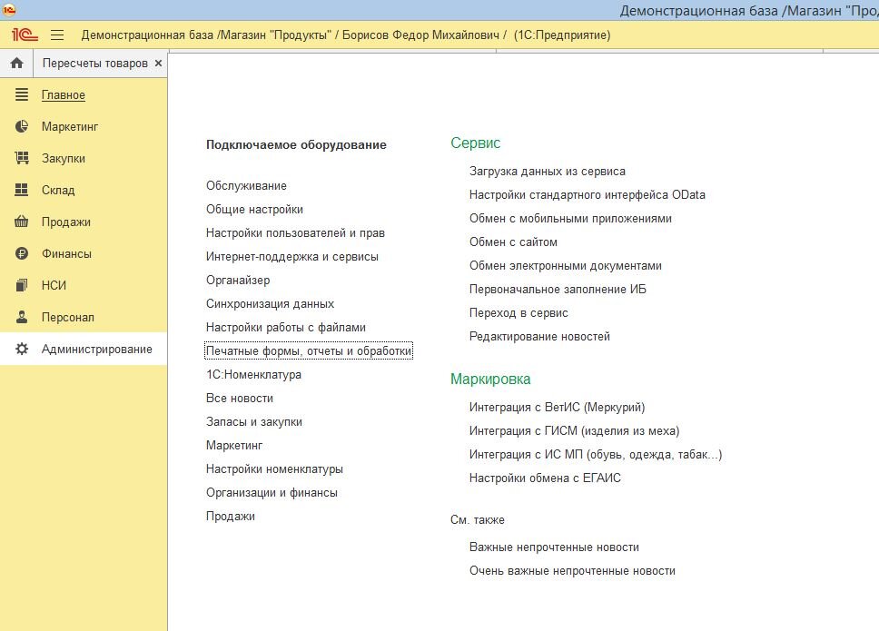Open Запасы и закупки settings

pyautogui.click(x=254, y=421)
